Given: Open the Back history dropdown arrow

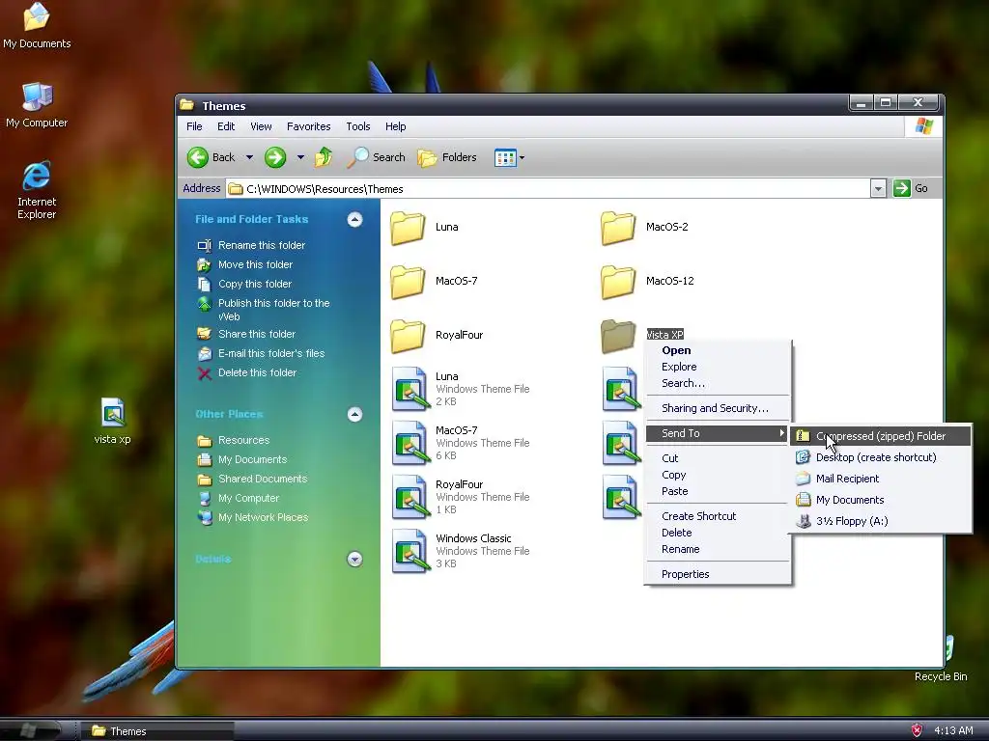Looking at the screenshot, I should pyautogui.click(x=249, y=157).
